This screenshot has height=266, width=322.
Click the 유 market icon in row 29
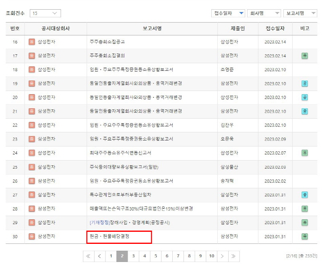click(32, 223)
